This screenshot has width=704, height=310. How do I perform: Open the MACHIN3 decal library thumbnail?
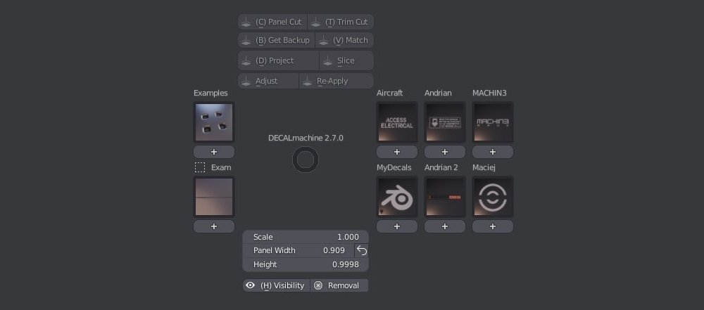pos(493,122)
